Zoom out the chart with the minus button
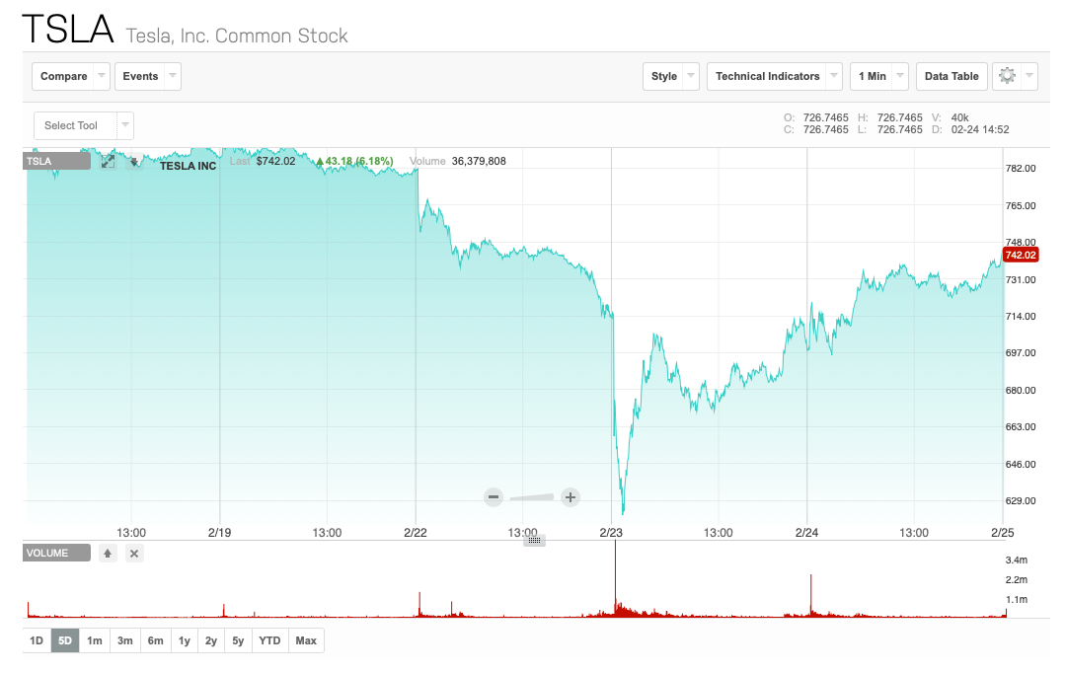The width and height of the screenshot is (1065, 673). coord(494,497)
